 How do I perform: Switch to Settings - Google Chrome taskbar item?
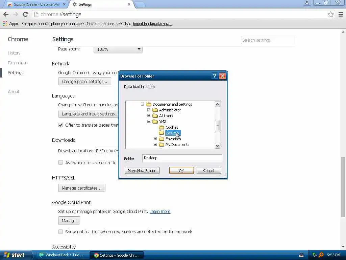click(117, 255)
